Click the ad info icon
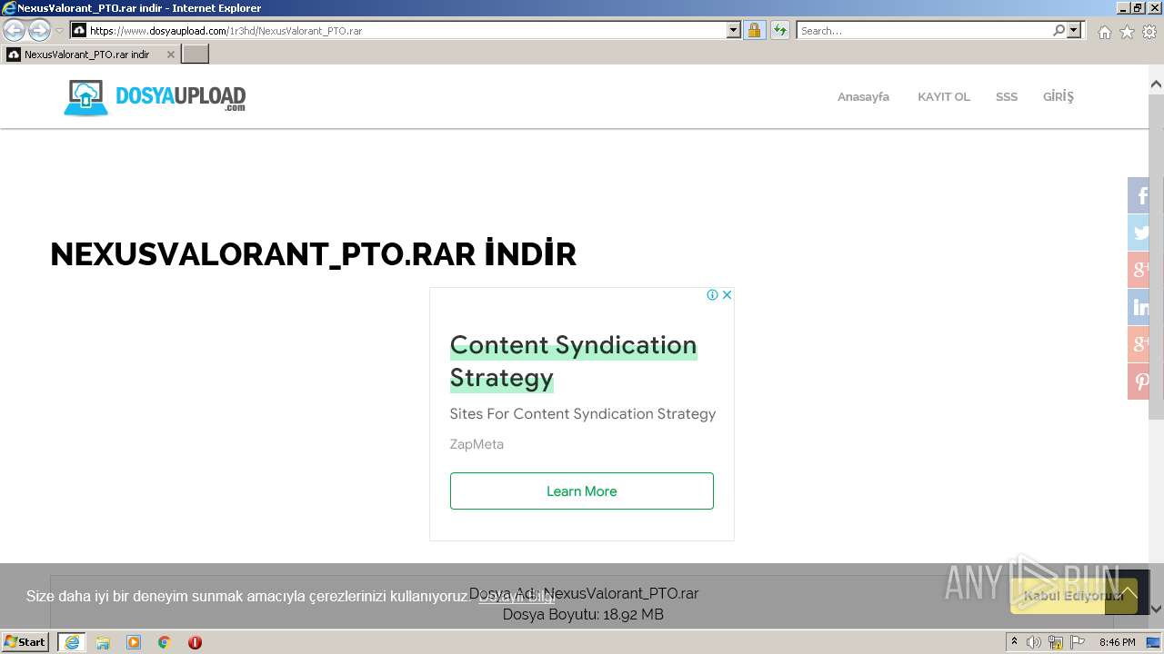1164x654 pixels. (713, 294)
